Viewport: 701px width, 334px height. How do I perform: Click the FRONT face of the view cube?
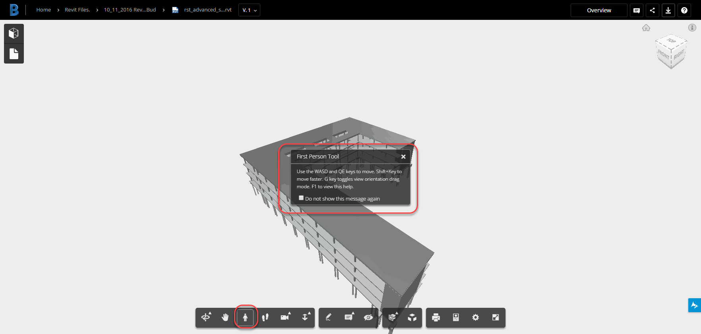(x=663, y=55)
